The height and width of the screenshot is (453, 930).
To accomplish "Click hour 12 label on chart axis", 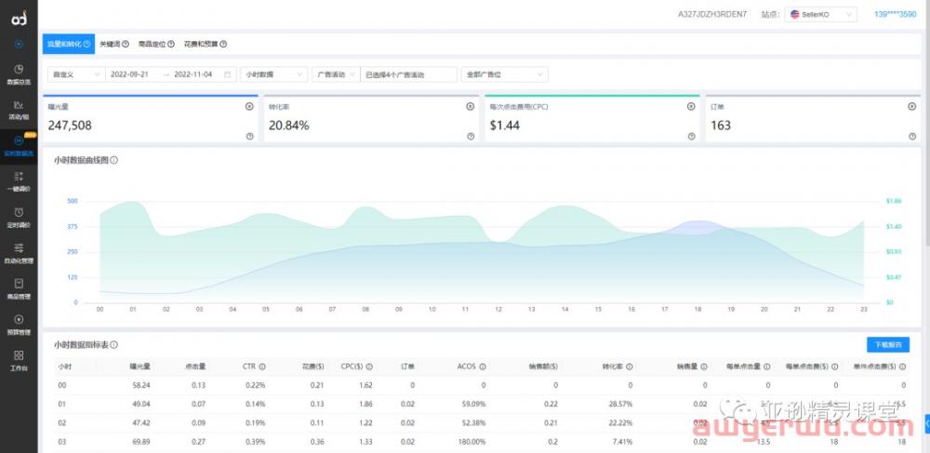I will point(498,310).
